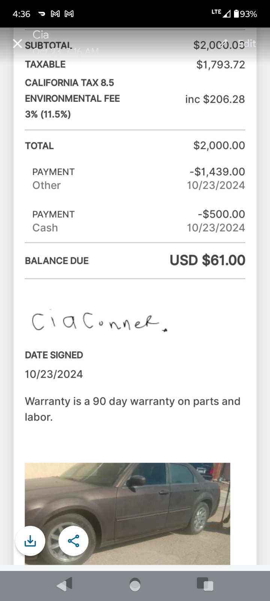
Task: Tap the USD $61.00 balance due amount
Action: click(x=207, y=260)
